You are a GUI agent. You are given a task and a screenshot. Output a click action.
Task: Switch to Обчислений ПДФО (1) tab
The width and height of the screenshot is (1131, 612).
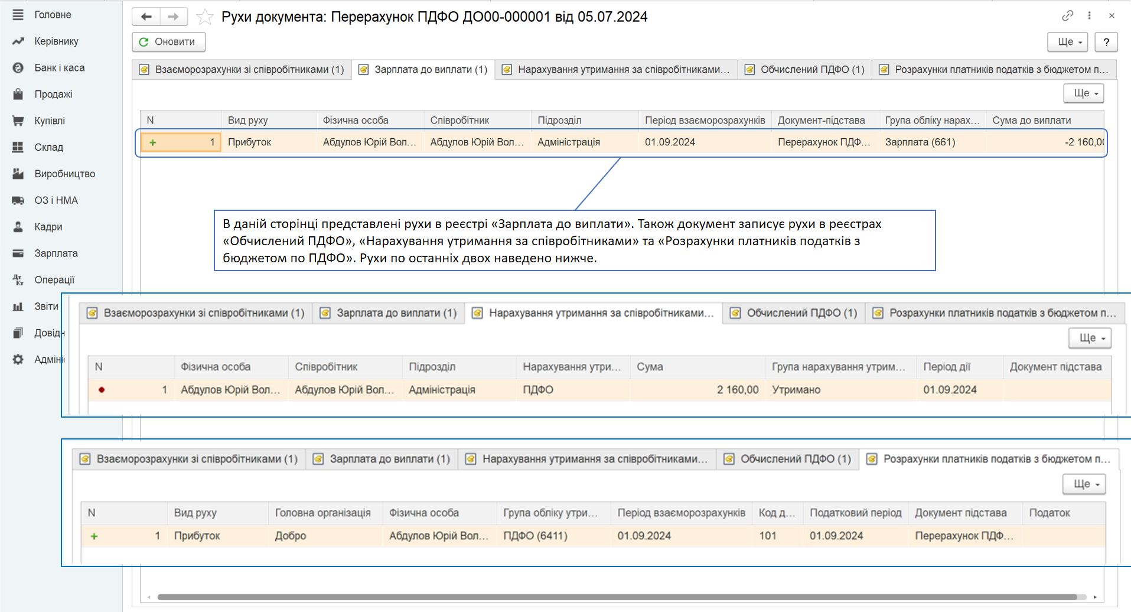[x=806, y=70]
